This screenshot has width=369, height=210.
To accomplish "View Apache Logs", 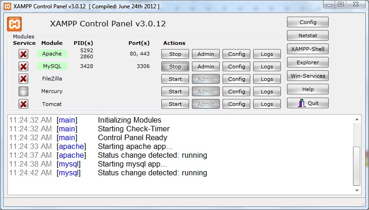I will click(267, 54).
